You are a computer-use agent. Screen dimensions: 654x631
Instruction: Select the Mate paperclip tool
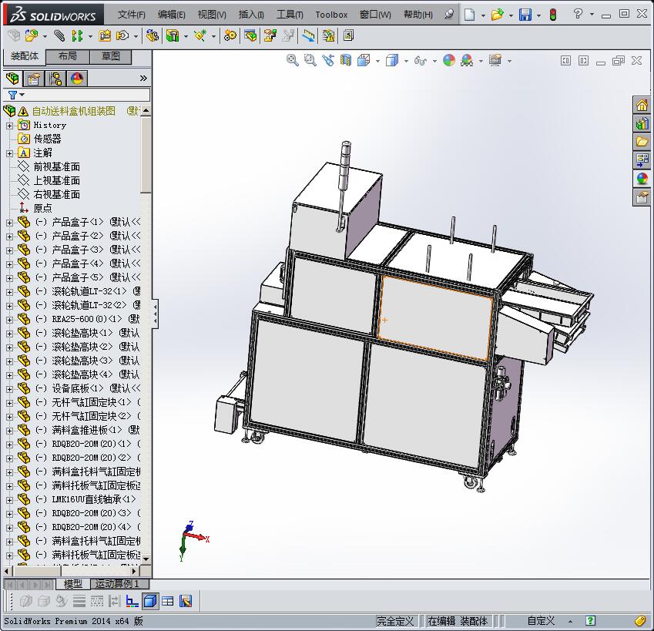pyautogui.click(x=59, y=36)
